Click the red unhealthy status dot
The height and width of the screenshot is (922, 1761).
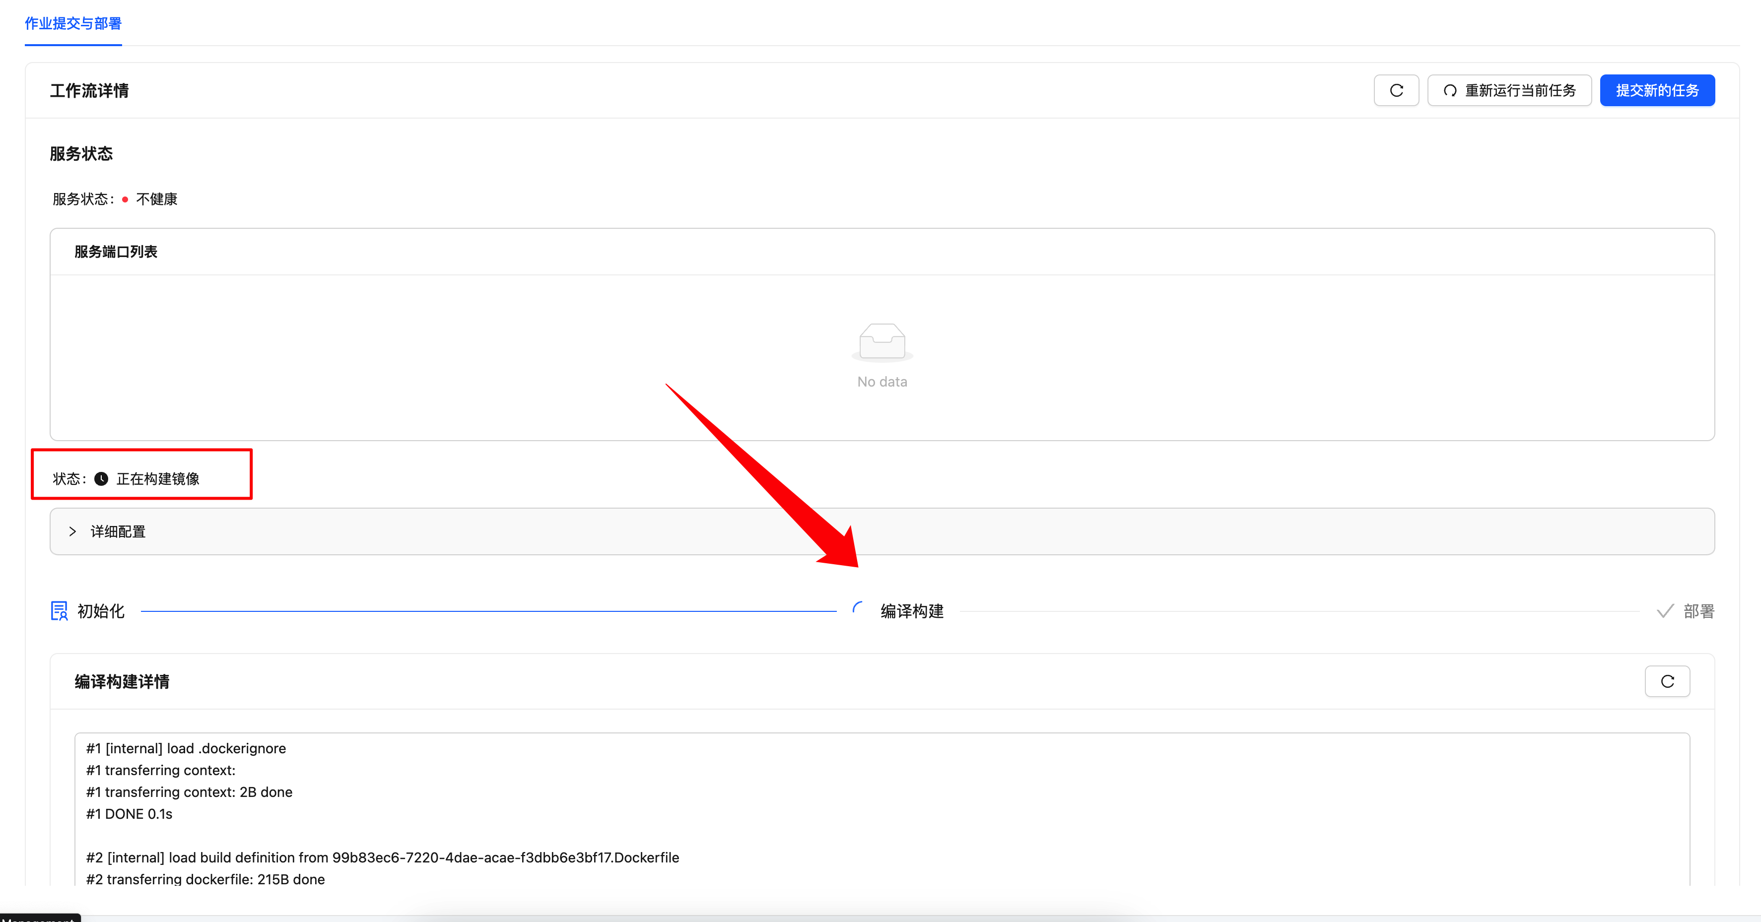click(125, 199)
